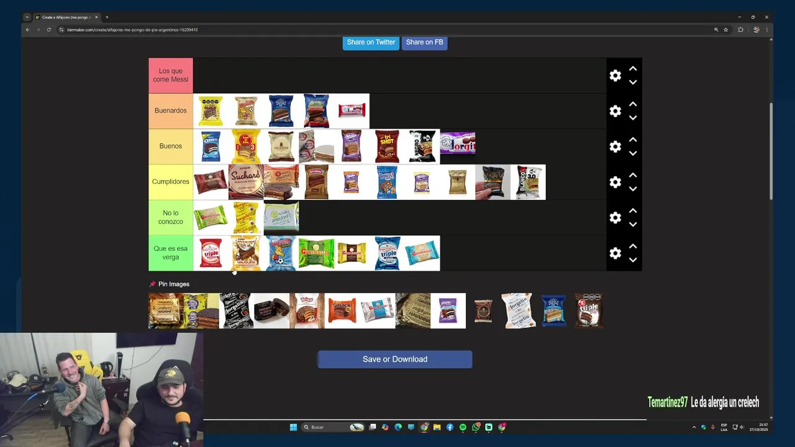Viewport: 795px width, 447px height.
Task: Open settings gear for No lo conozco tier
Action: coord(615,218)
